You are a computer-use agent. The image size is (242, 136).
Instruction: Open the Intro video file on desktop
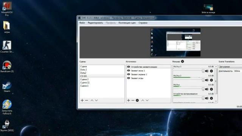[208, 9]
